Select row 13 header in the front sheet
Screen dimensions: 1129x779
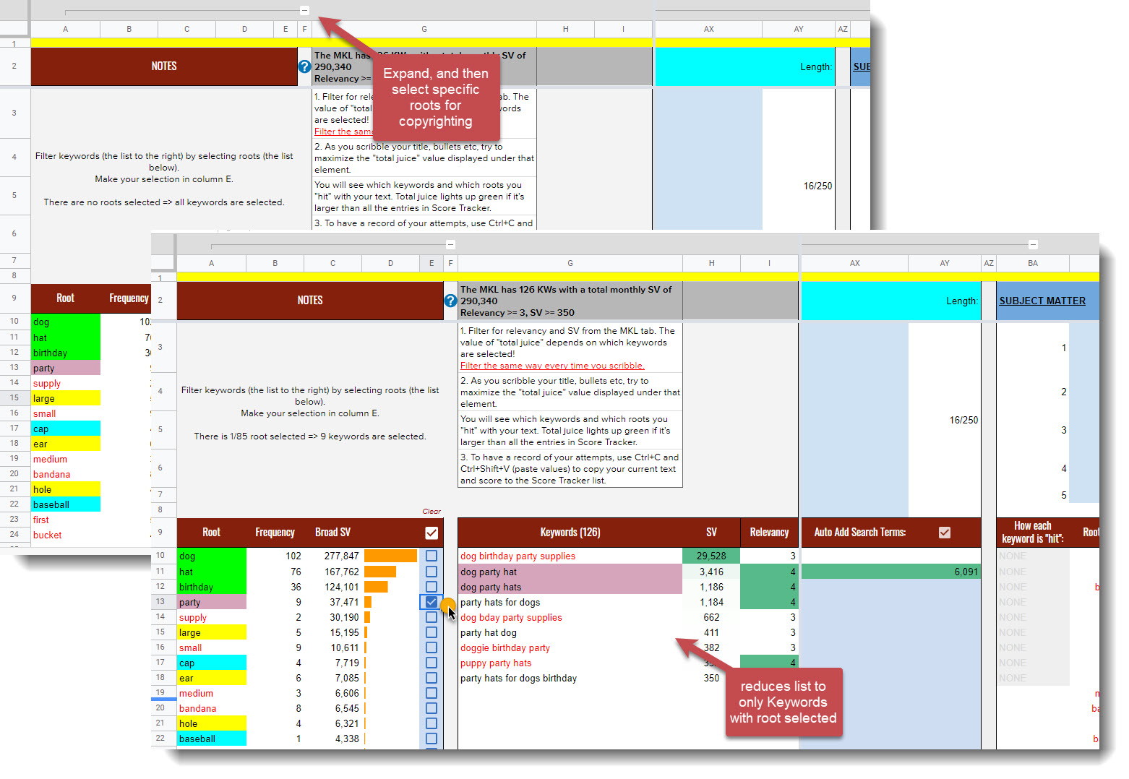coord(160,602)
